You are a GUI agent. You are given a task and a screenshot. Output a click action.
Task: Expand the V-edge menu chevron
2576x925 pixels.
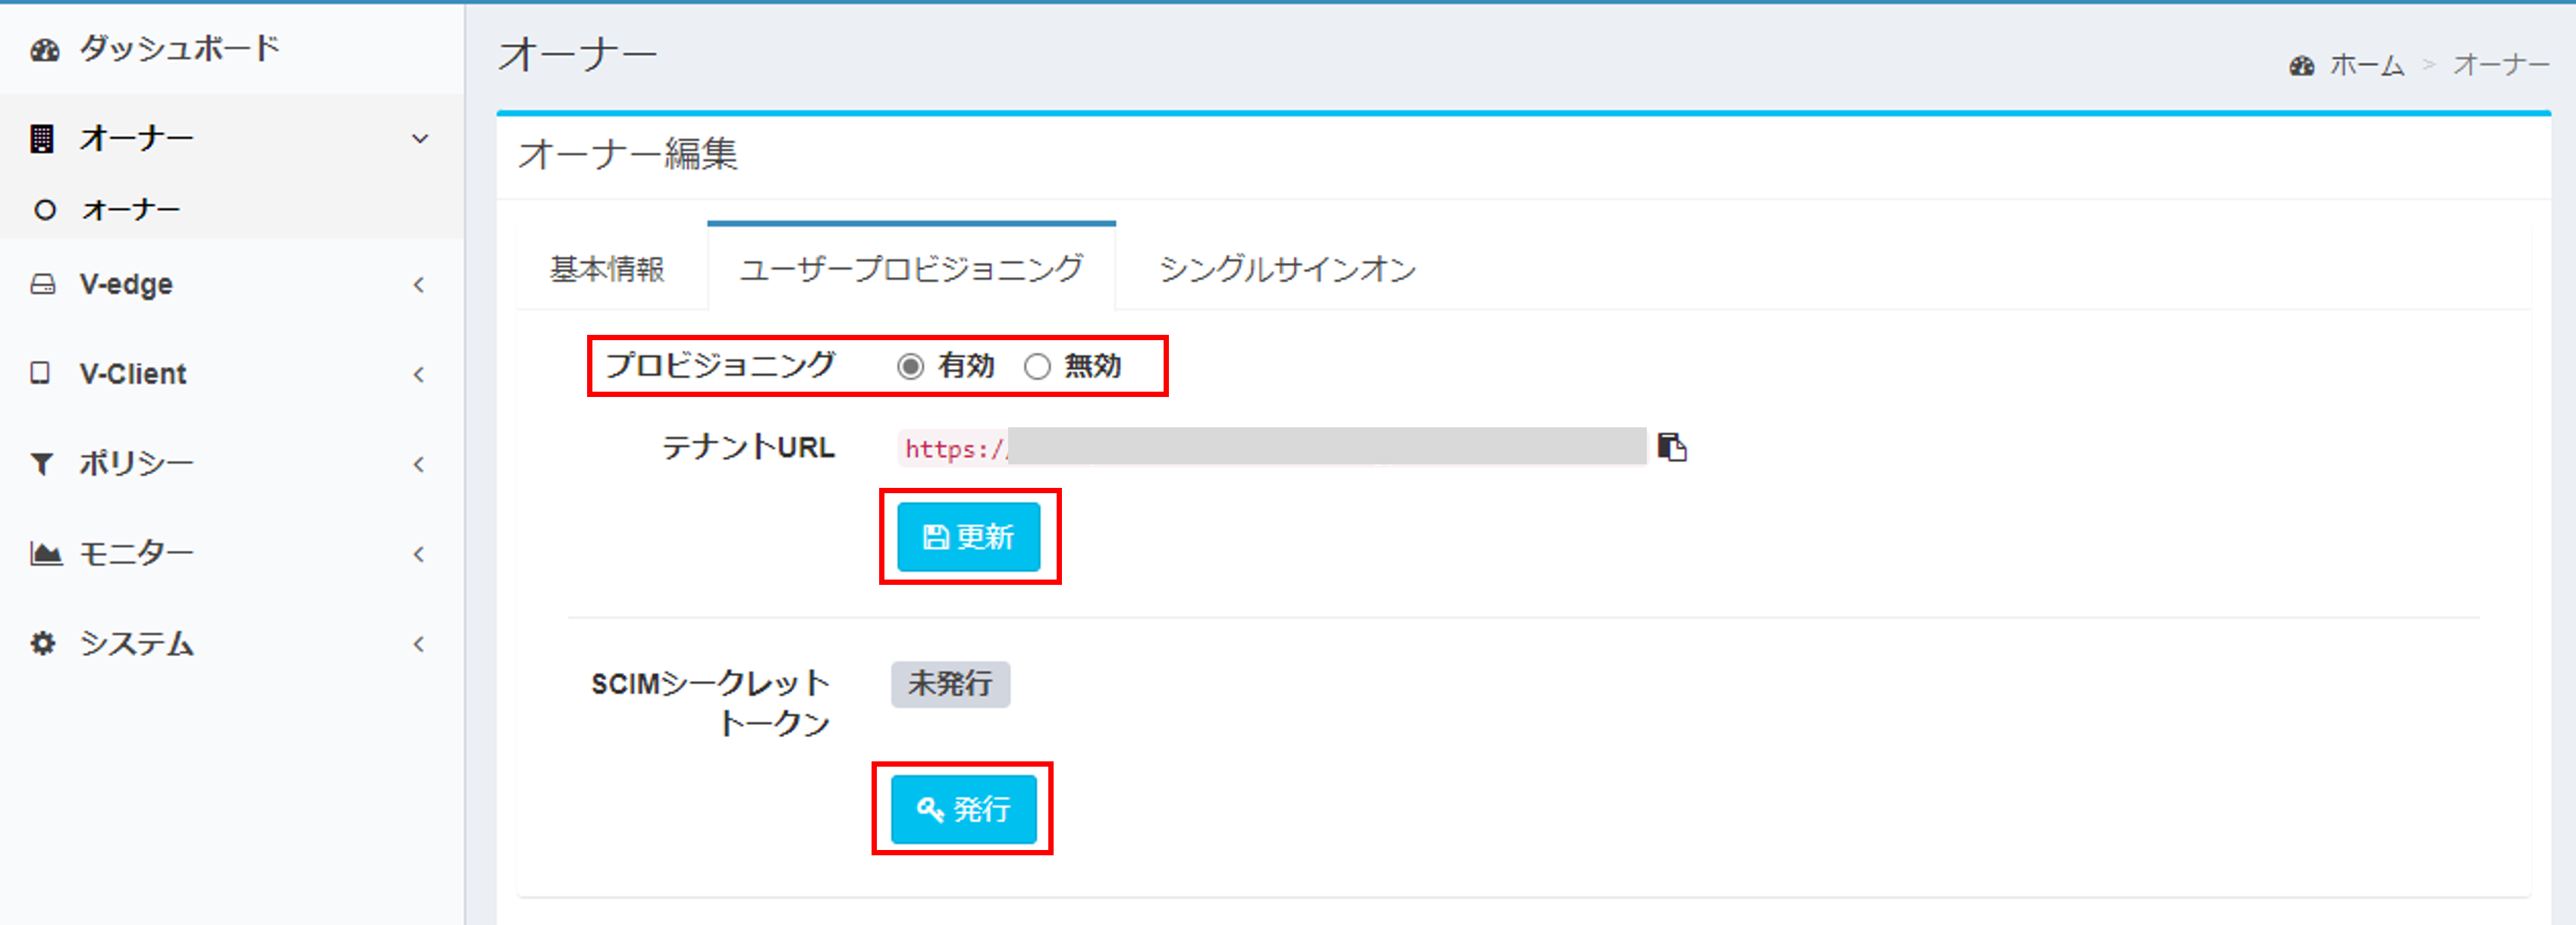[419, 285]
